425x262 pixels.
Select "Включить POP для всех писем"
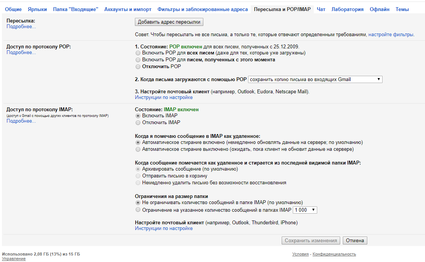tap(138, 53)
